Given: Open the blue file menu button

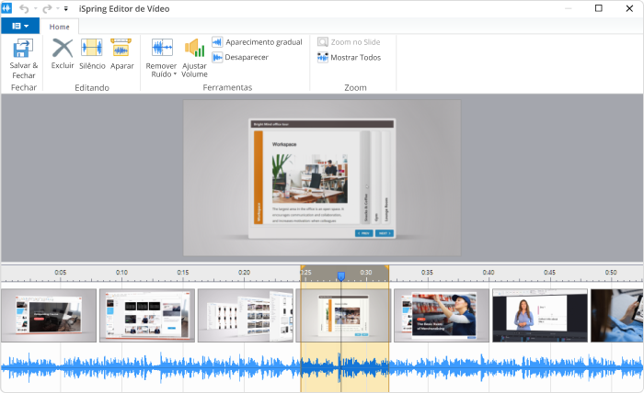Looking at the screenshot, I should pos(20,26).
